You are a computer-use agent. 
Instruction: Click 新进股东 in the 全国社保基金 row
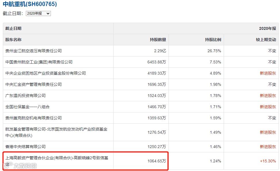[x=268, y=107]
